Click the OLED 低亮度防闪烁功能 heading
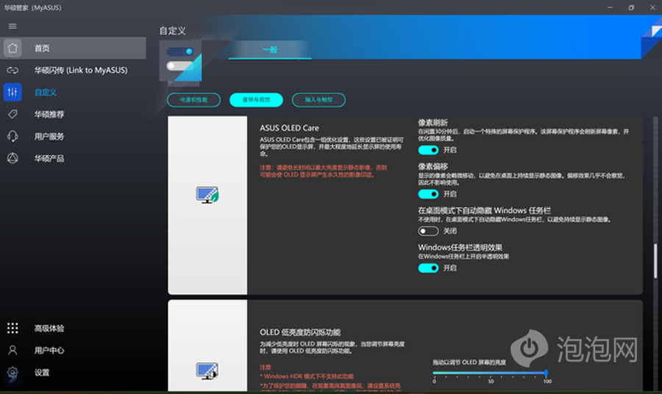The image size is (662, 394). click(x=300, y=332)
